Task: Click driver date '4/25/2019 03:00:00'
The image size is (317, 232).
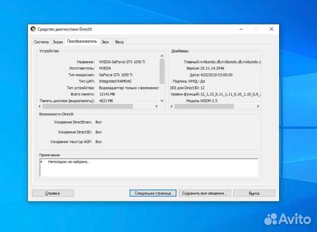Action: [216, 75]
